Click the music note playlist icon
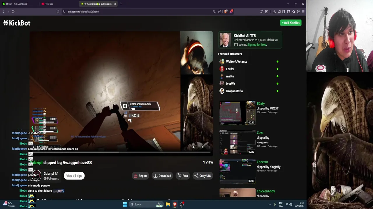The width and height of the screenshot is (373, 209). 279,12
